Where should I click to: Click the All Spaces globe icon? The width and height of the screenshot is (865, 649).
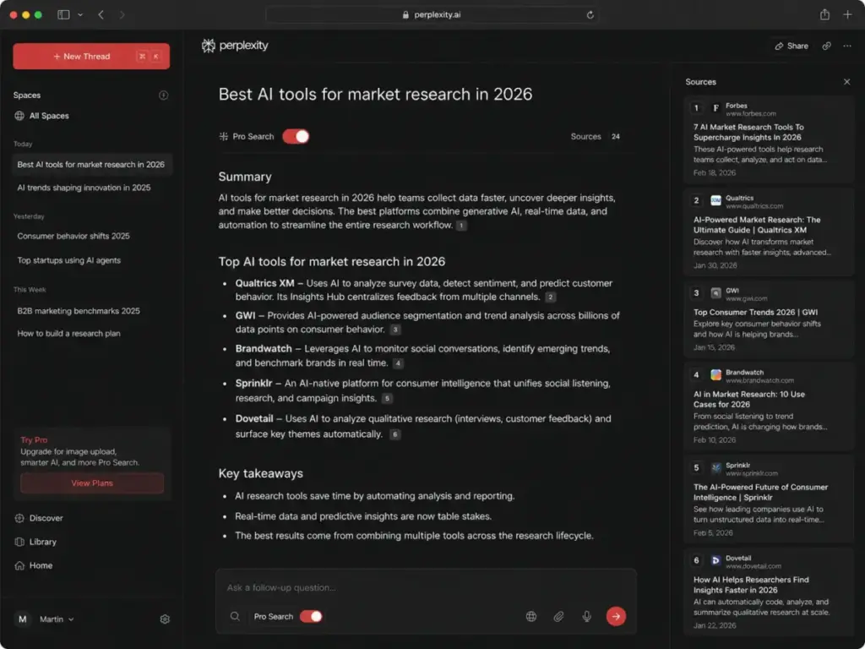click(x=19, y=116)
